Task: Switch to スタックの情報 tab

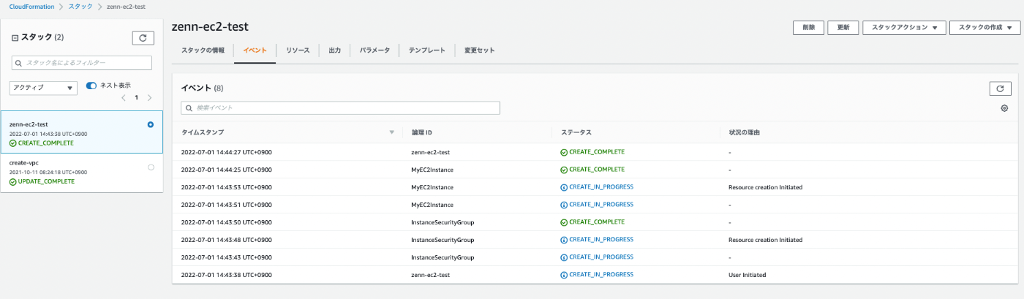Action: pos(203,50)
